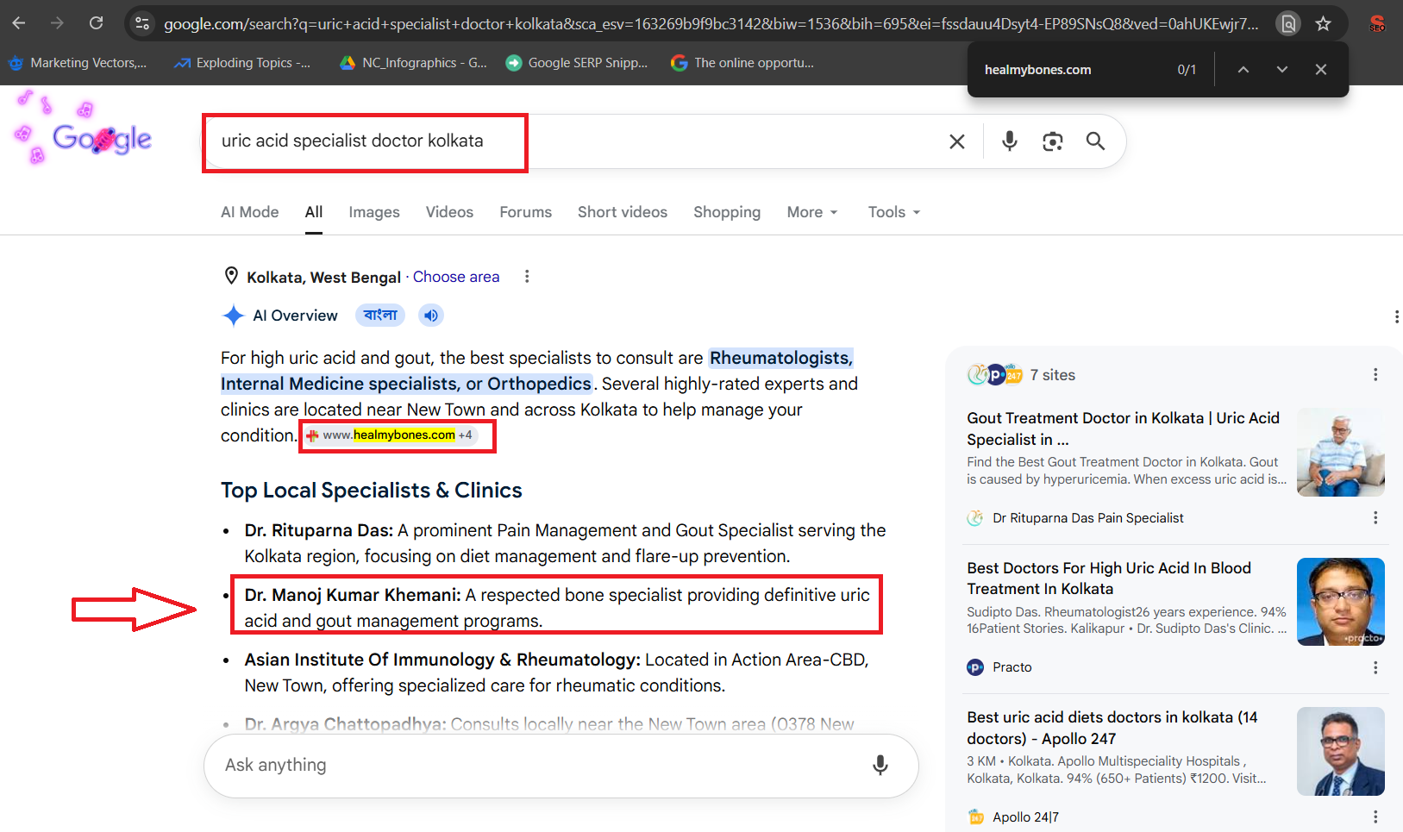Clear the Google search query

[x=957, y=141]
